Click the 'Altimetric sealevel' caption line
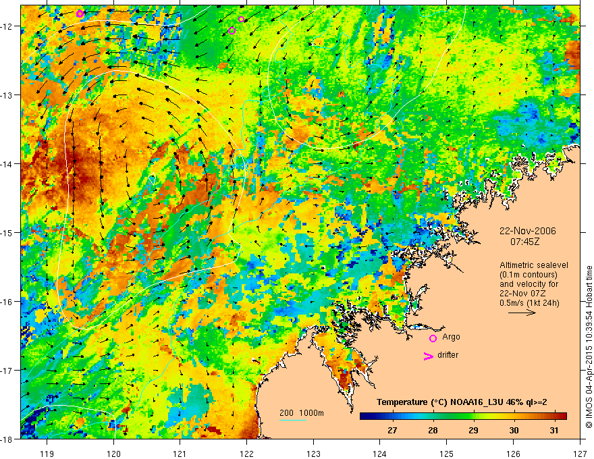The height and width of the screenshot is (459, 594). pyautogui.click(x=534, y=265)
